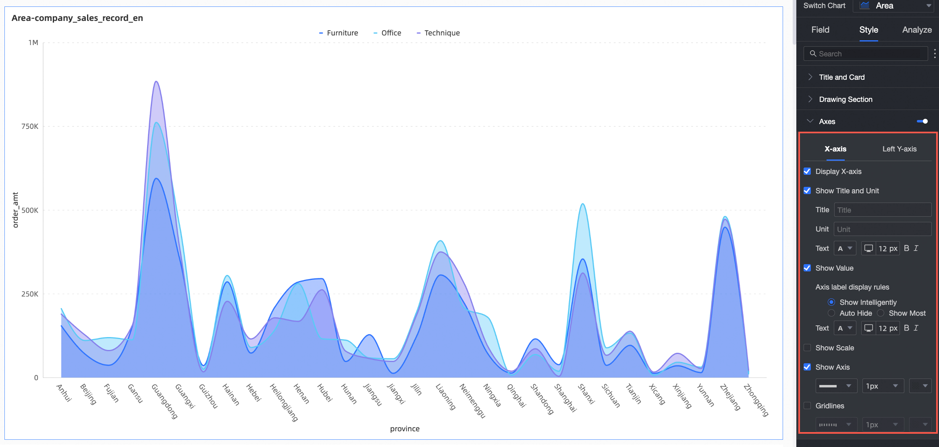Open the Switch Chart Area dropdown
This screenshot has height=447, width=939.
point(893,6)
